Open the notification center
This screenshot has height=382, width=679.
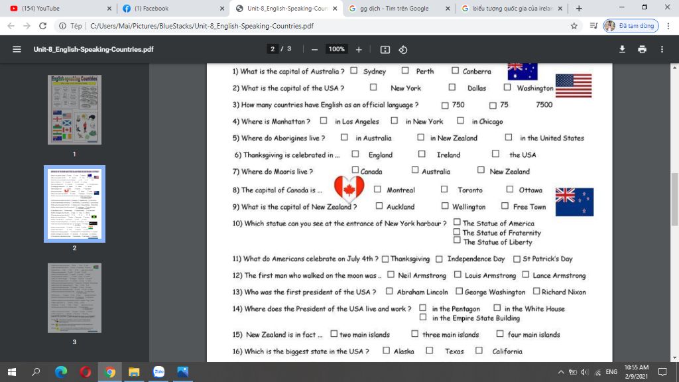[x=662, y=372]
